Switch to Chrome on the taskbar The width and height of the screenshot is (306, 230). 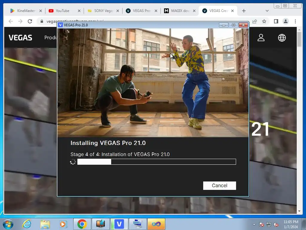point(82,224)
